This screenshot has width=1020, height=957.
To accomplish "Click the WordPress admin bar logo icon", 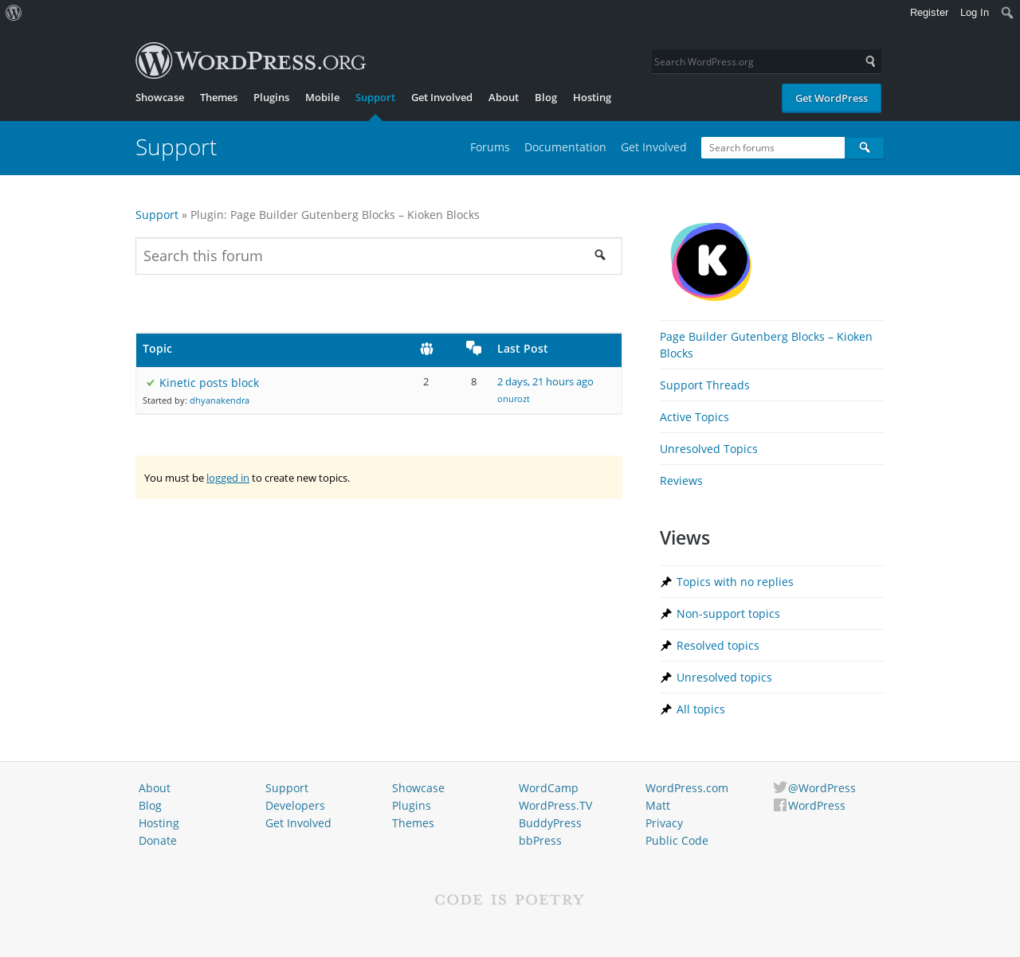I will (x=14, y=13).
